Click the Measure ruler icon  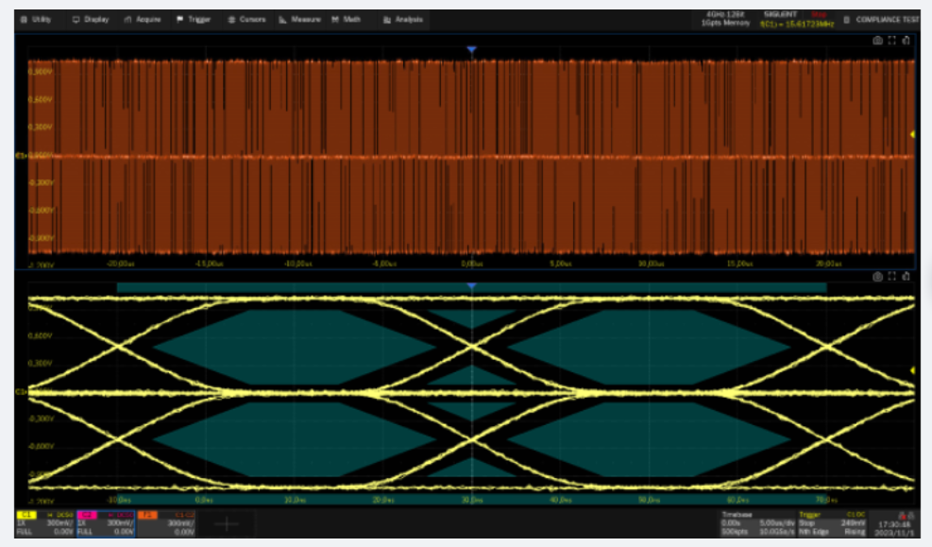coord(283,20)
